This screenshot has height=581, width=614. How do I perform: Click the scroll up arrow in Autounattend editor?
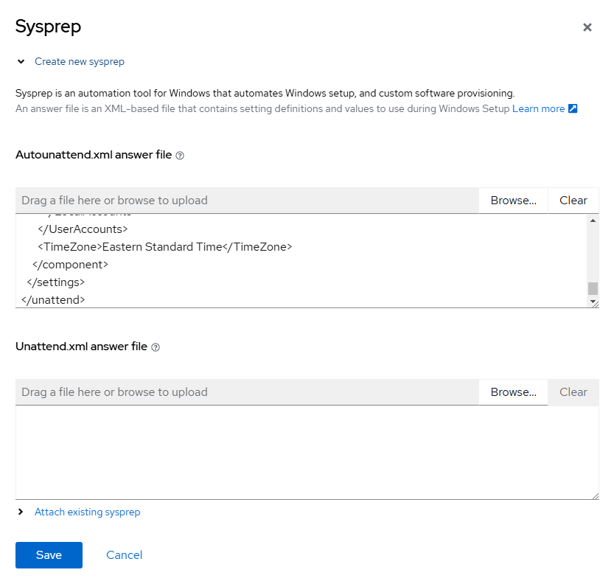[593, 220]
